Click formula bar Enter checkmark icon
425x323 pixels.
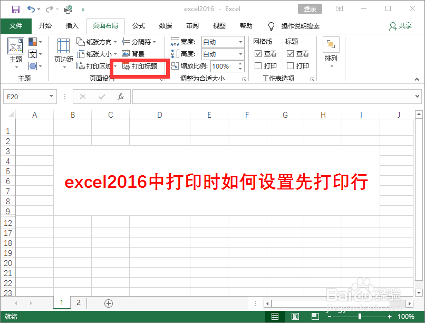click(x=102, y=97)
